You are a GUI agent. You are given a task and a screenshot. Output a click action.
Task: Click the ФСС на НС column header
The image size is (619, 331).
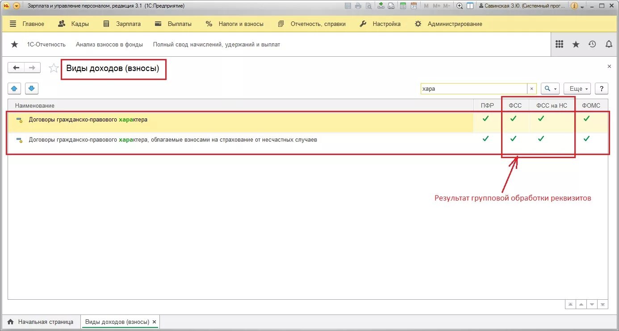tap(552, 105)
